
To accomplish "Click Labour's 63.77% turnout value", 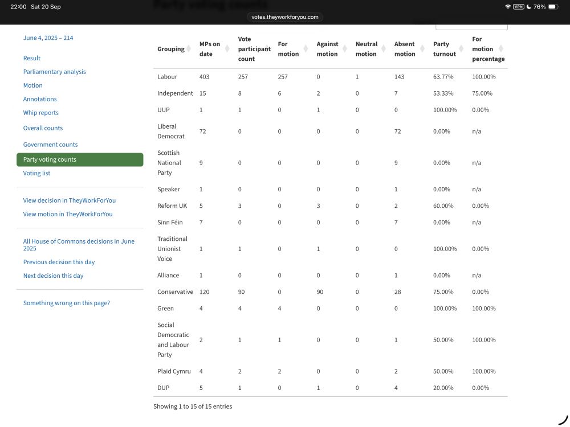I will pyautogui.click(x=443, y=77).
